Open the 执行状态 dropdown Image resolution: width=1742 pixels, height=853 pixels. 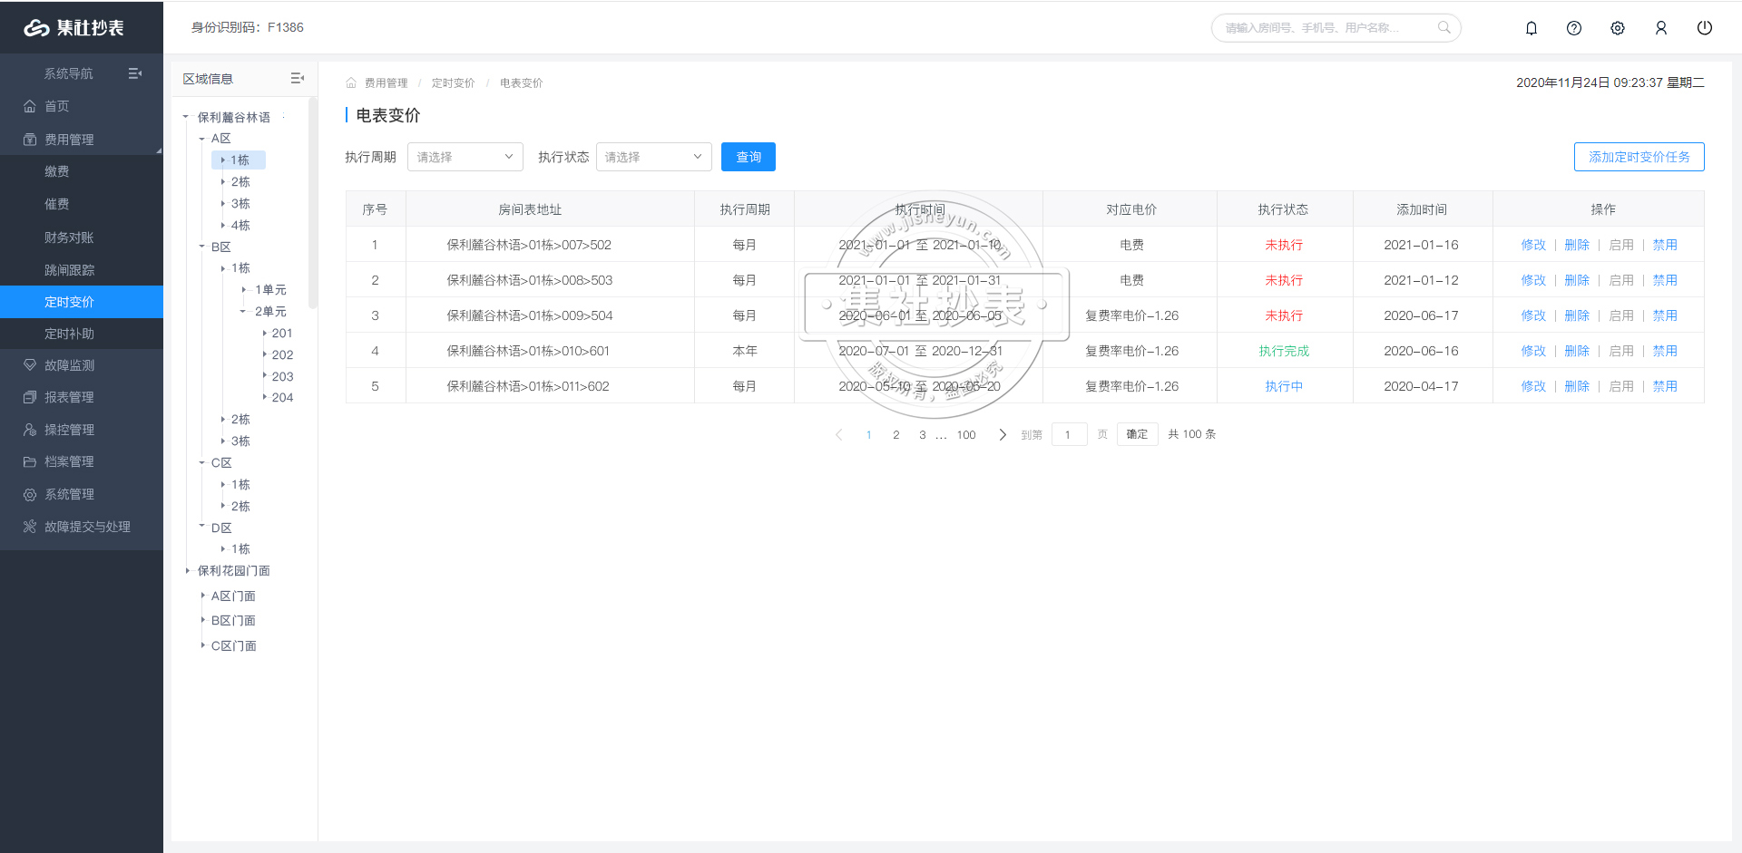653,157
